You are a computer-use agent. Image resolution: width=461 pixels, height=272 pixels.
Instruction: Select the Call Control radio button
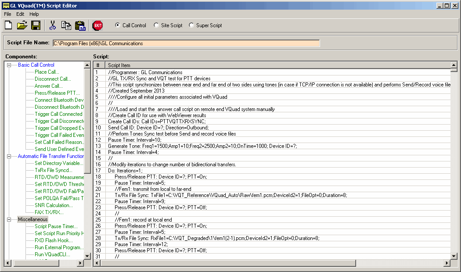tap(118, 25)
